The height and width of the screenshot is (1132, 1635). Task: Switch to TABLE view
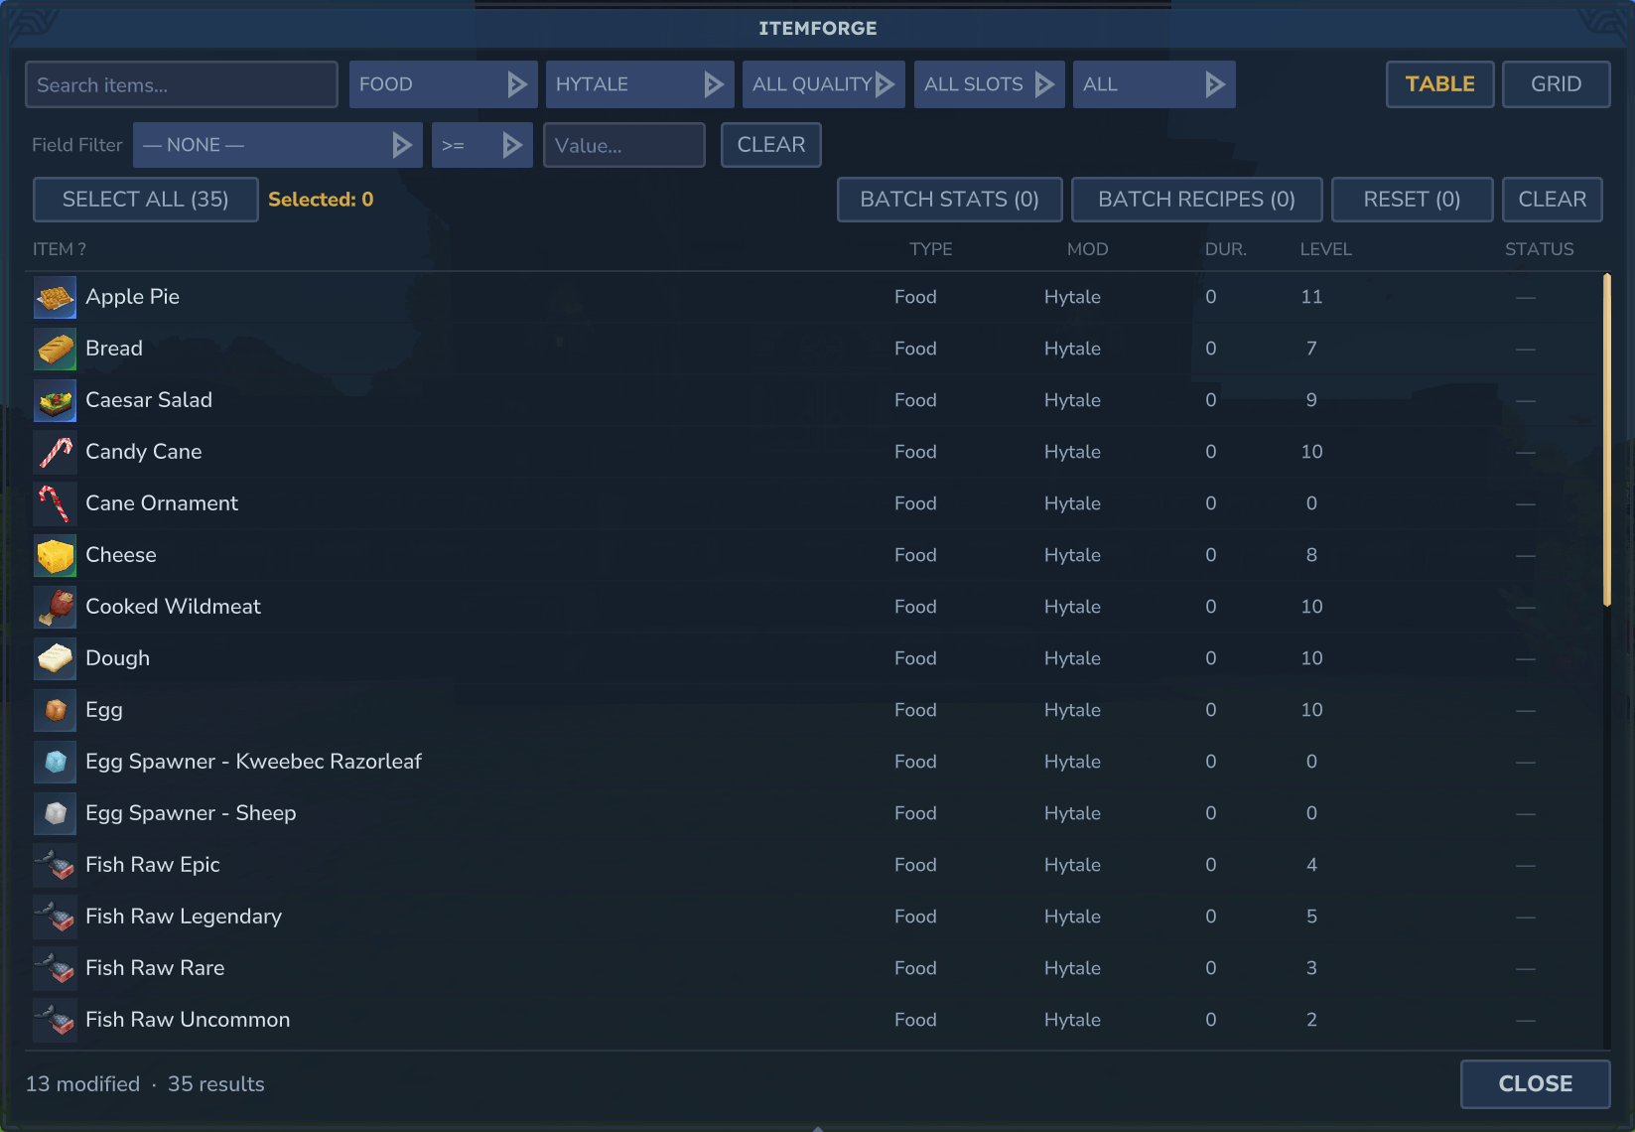pyautogui.click(x=1439, y=84)
